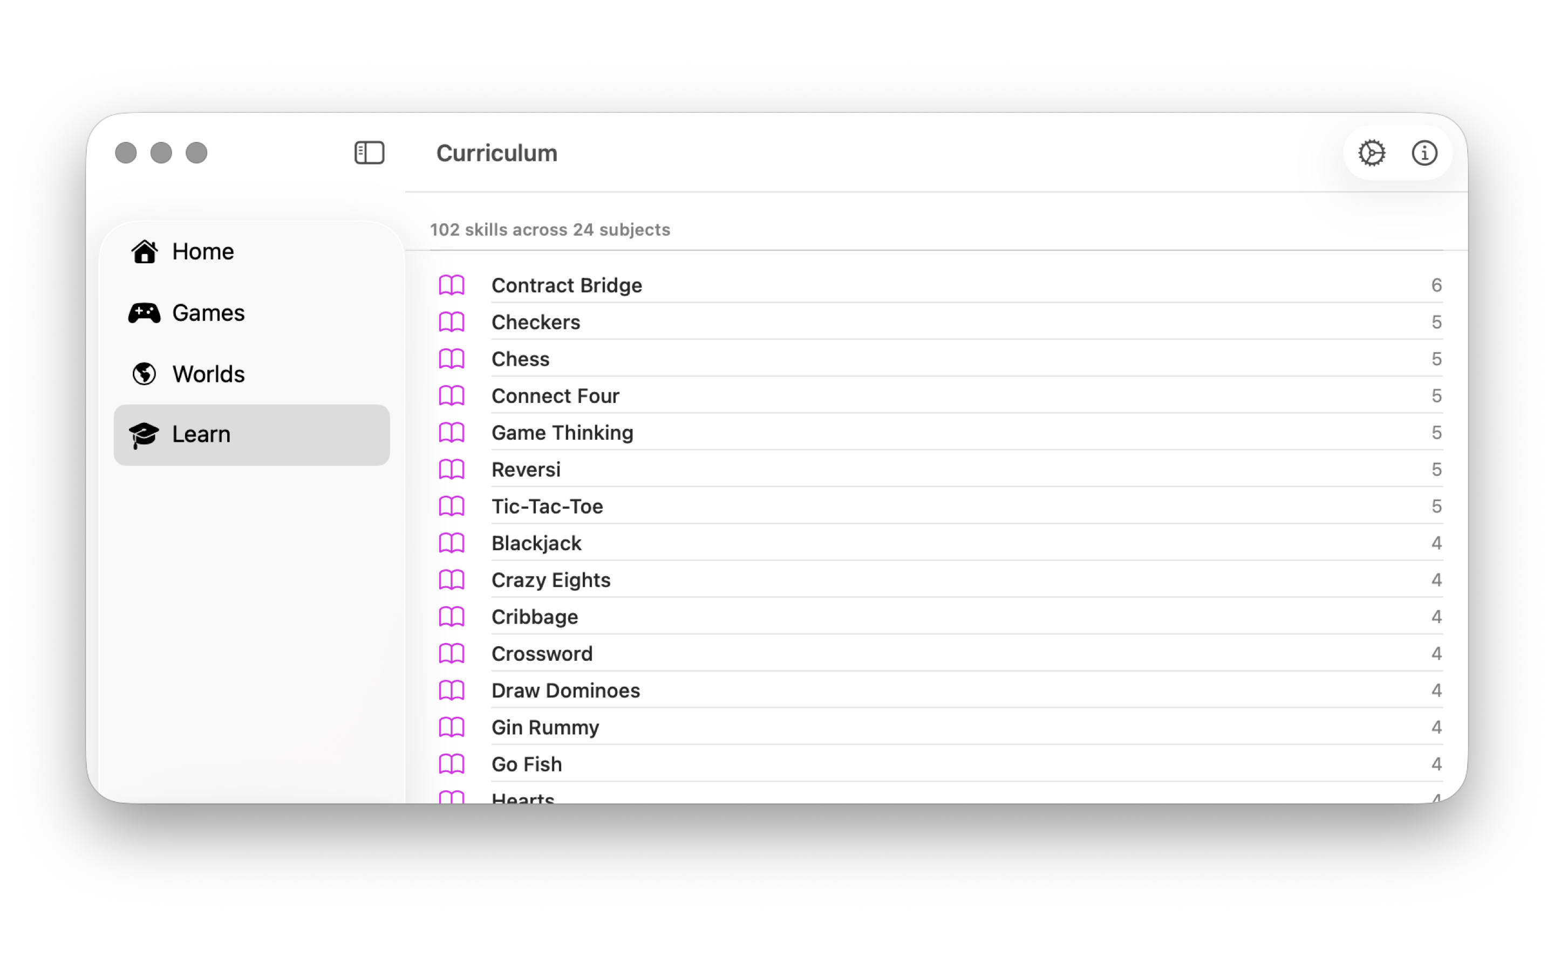Open the Go Fish subject

[936, 764]
